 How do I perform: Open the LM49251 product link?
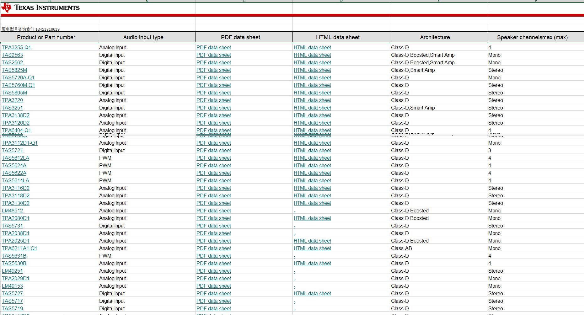(12, 271)
